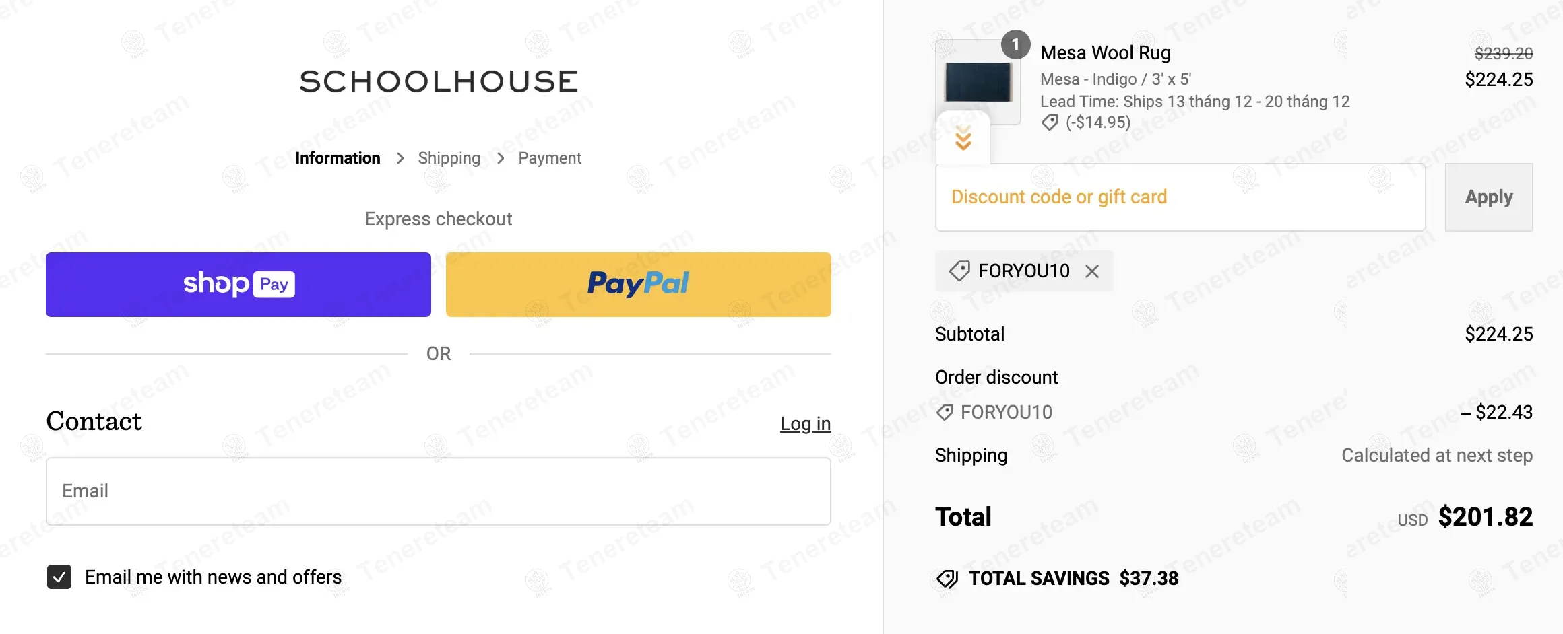Go to the Shipping breadcrumb step
The height and width of the screenshot is (634, 1563).
449,158
